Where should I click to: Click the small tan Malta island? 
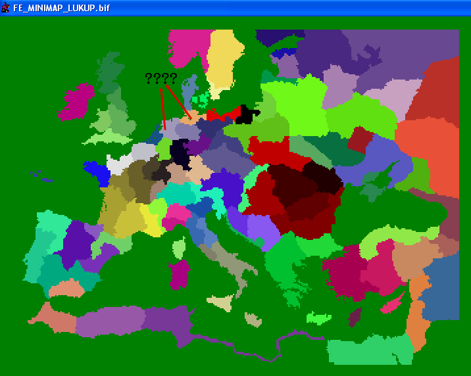(x=253, y=319)
